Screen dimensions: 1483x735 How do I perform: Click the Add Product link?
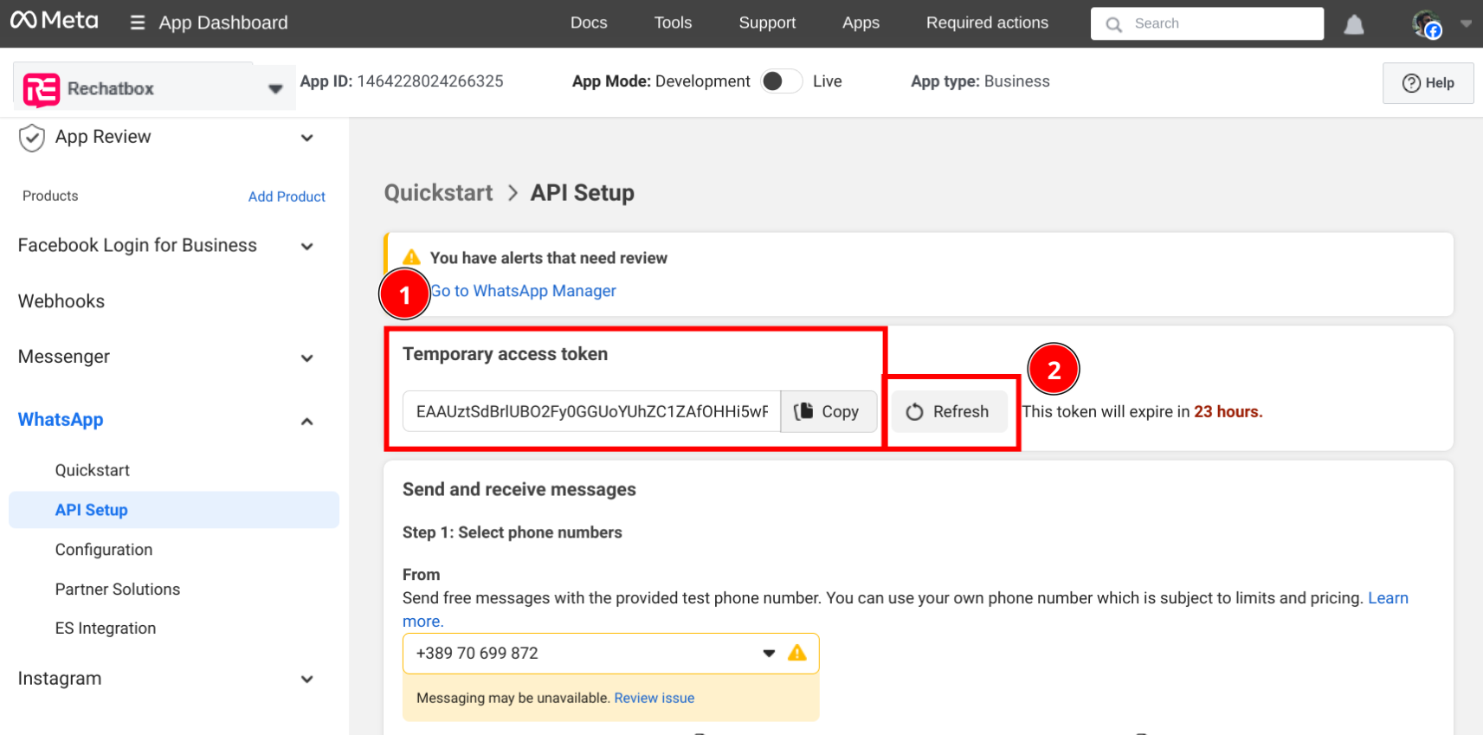[x=287, y=197]
